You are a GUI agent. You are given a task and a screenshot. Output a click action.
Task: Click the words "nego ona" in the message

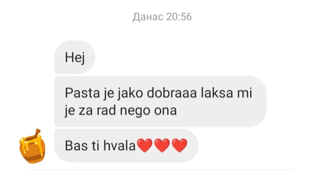pos(148,111)
